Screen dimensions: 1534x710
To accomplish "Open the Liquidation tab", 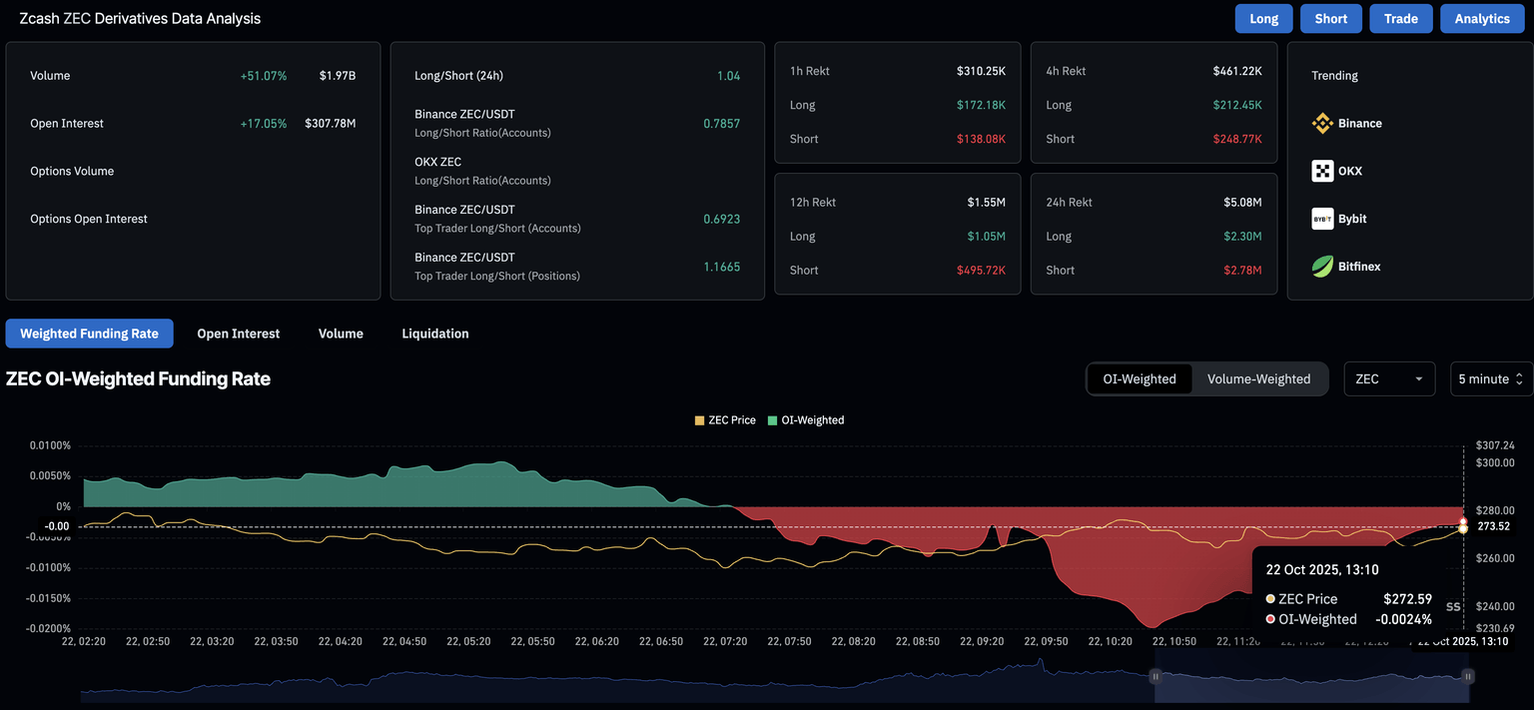I will [x=435, y=334].
